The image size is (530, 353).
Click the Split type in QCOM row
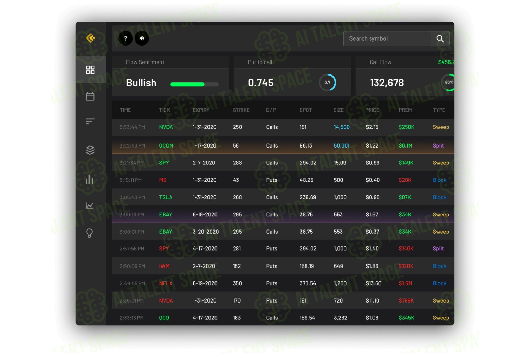click(438, 146)
